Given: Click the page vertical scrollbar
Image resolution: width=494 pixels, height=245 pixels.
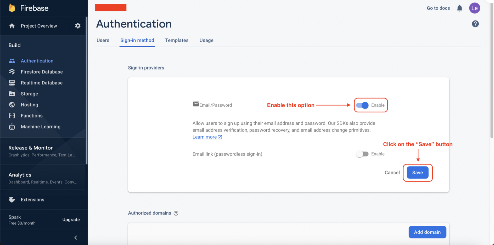Looking at the screenshot, I should [492, 71].
